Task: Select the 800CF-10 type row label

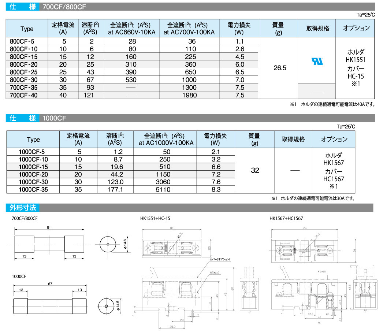Action: [24, 49]
